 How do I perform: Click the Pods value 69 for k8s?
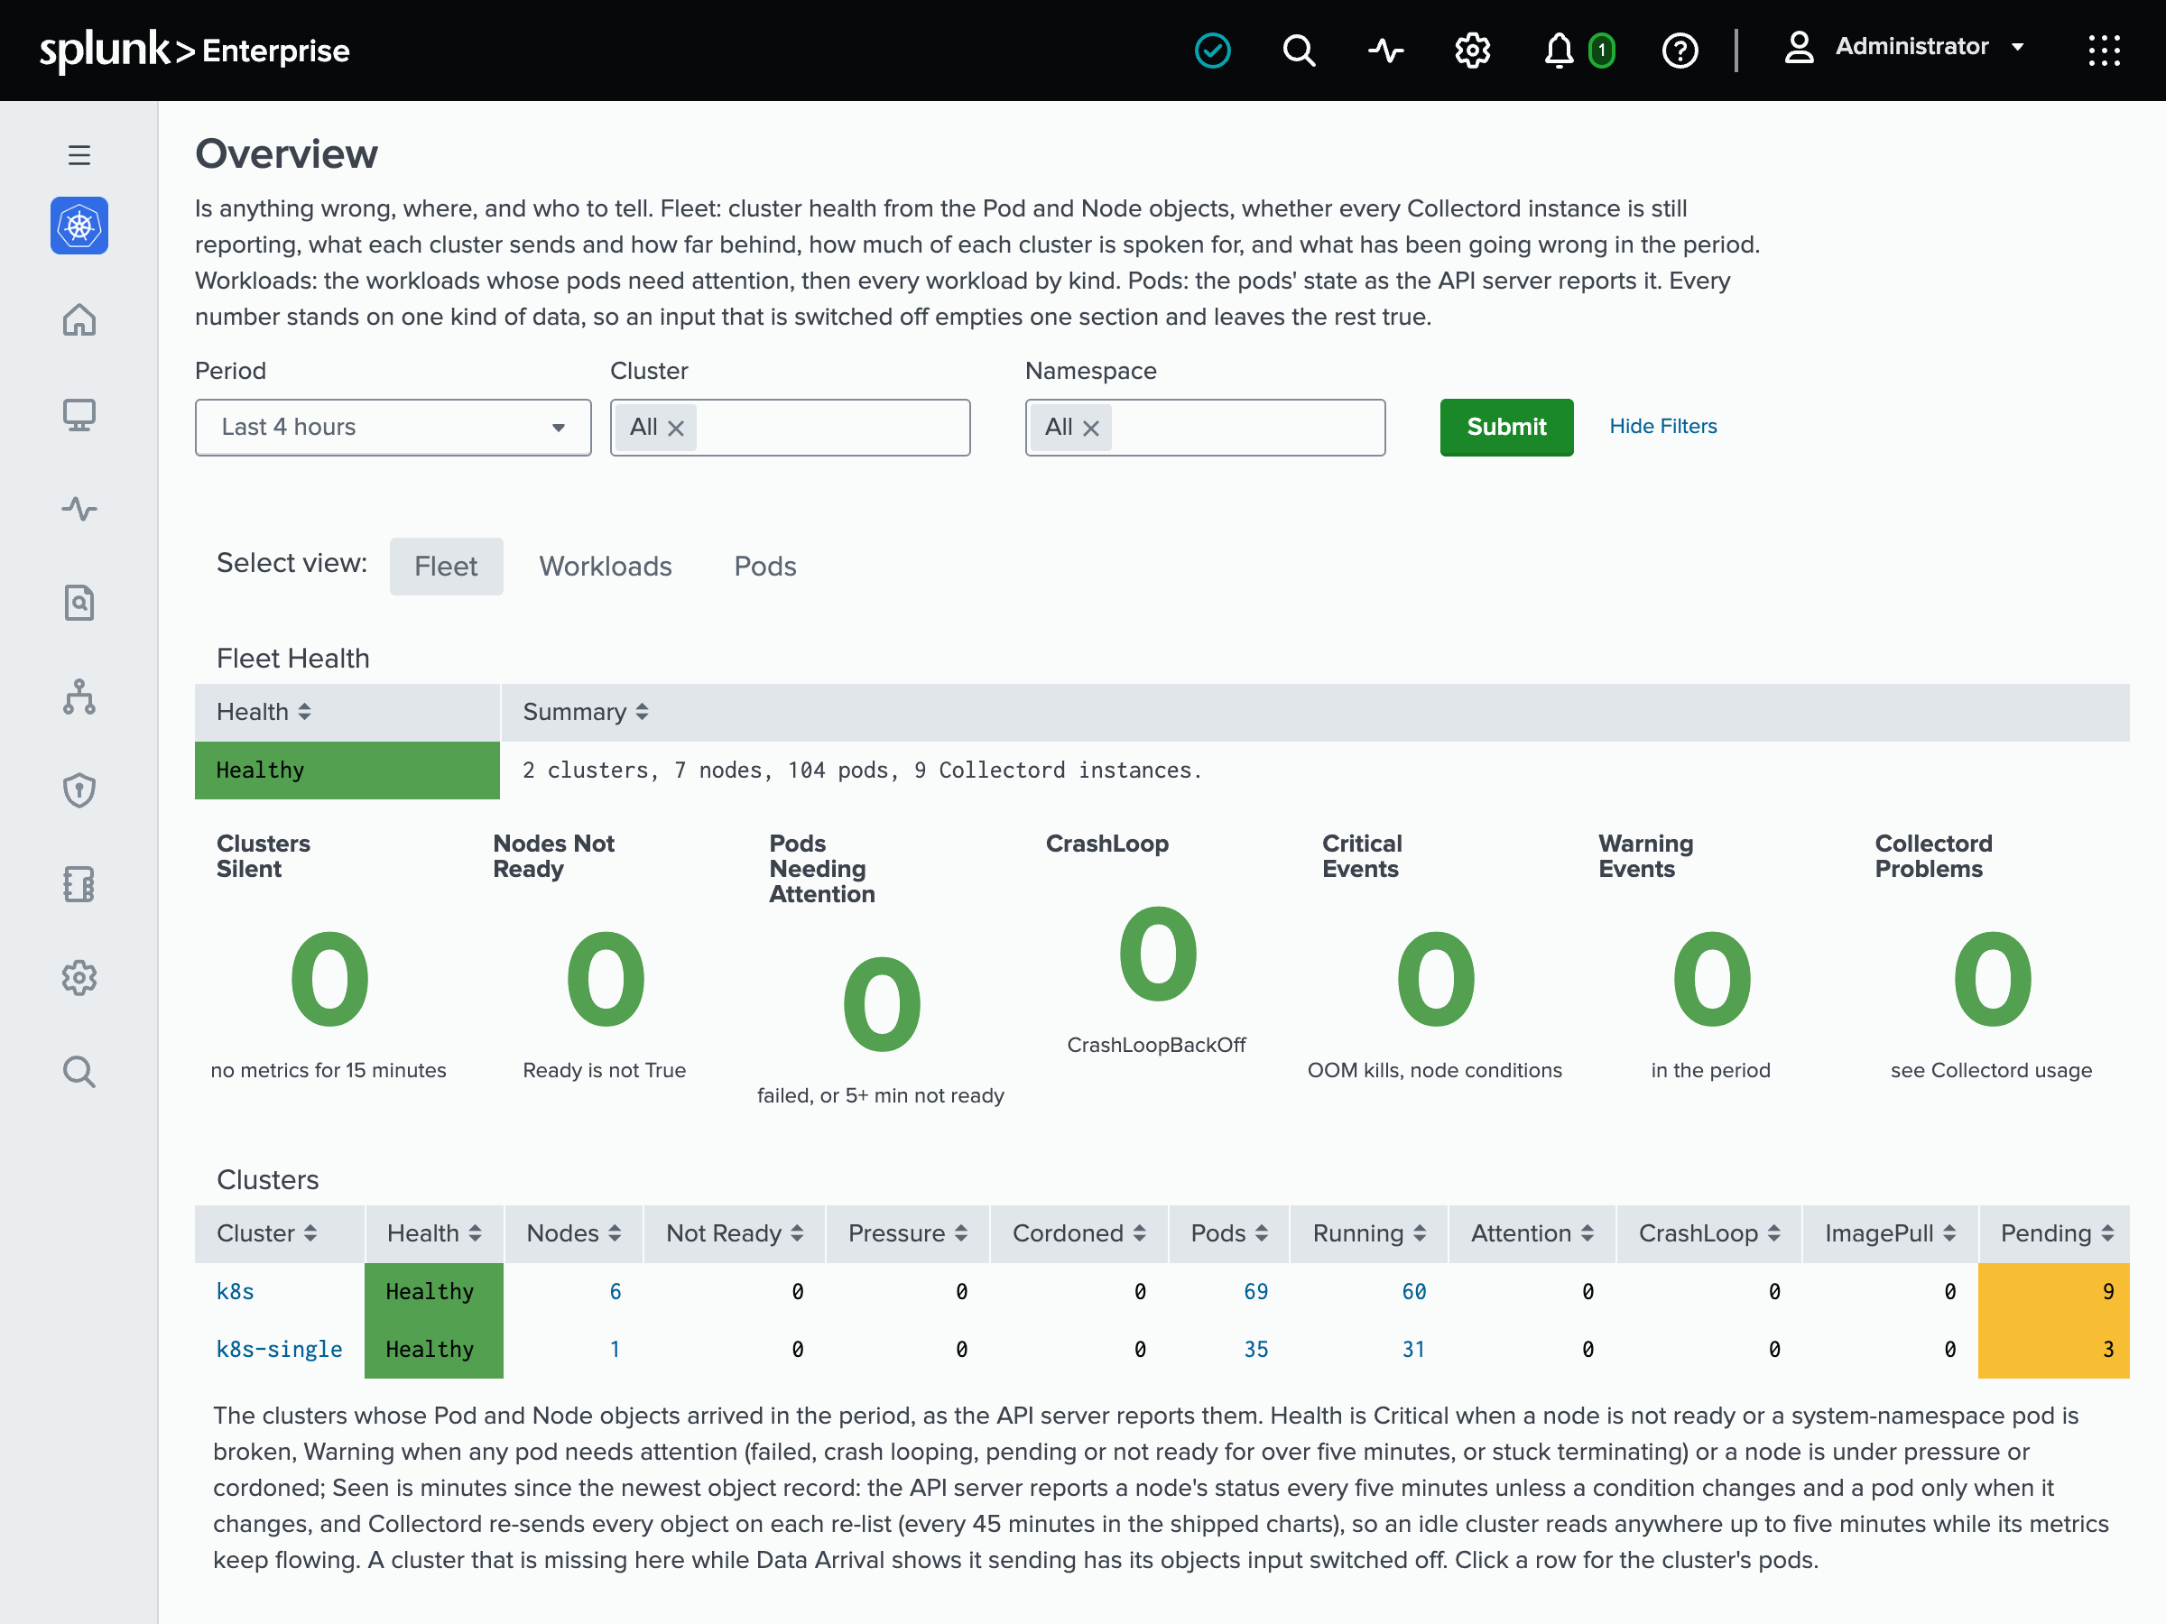pyautogui.click(x=1255, y=1291)
